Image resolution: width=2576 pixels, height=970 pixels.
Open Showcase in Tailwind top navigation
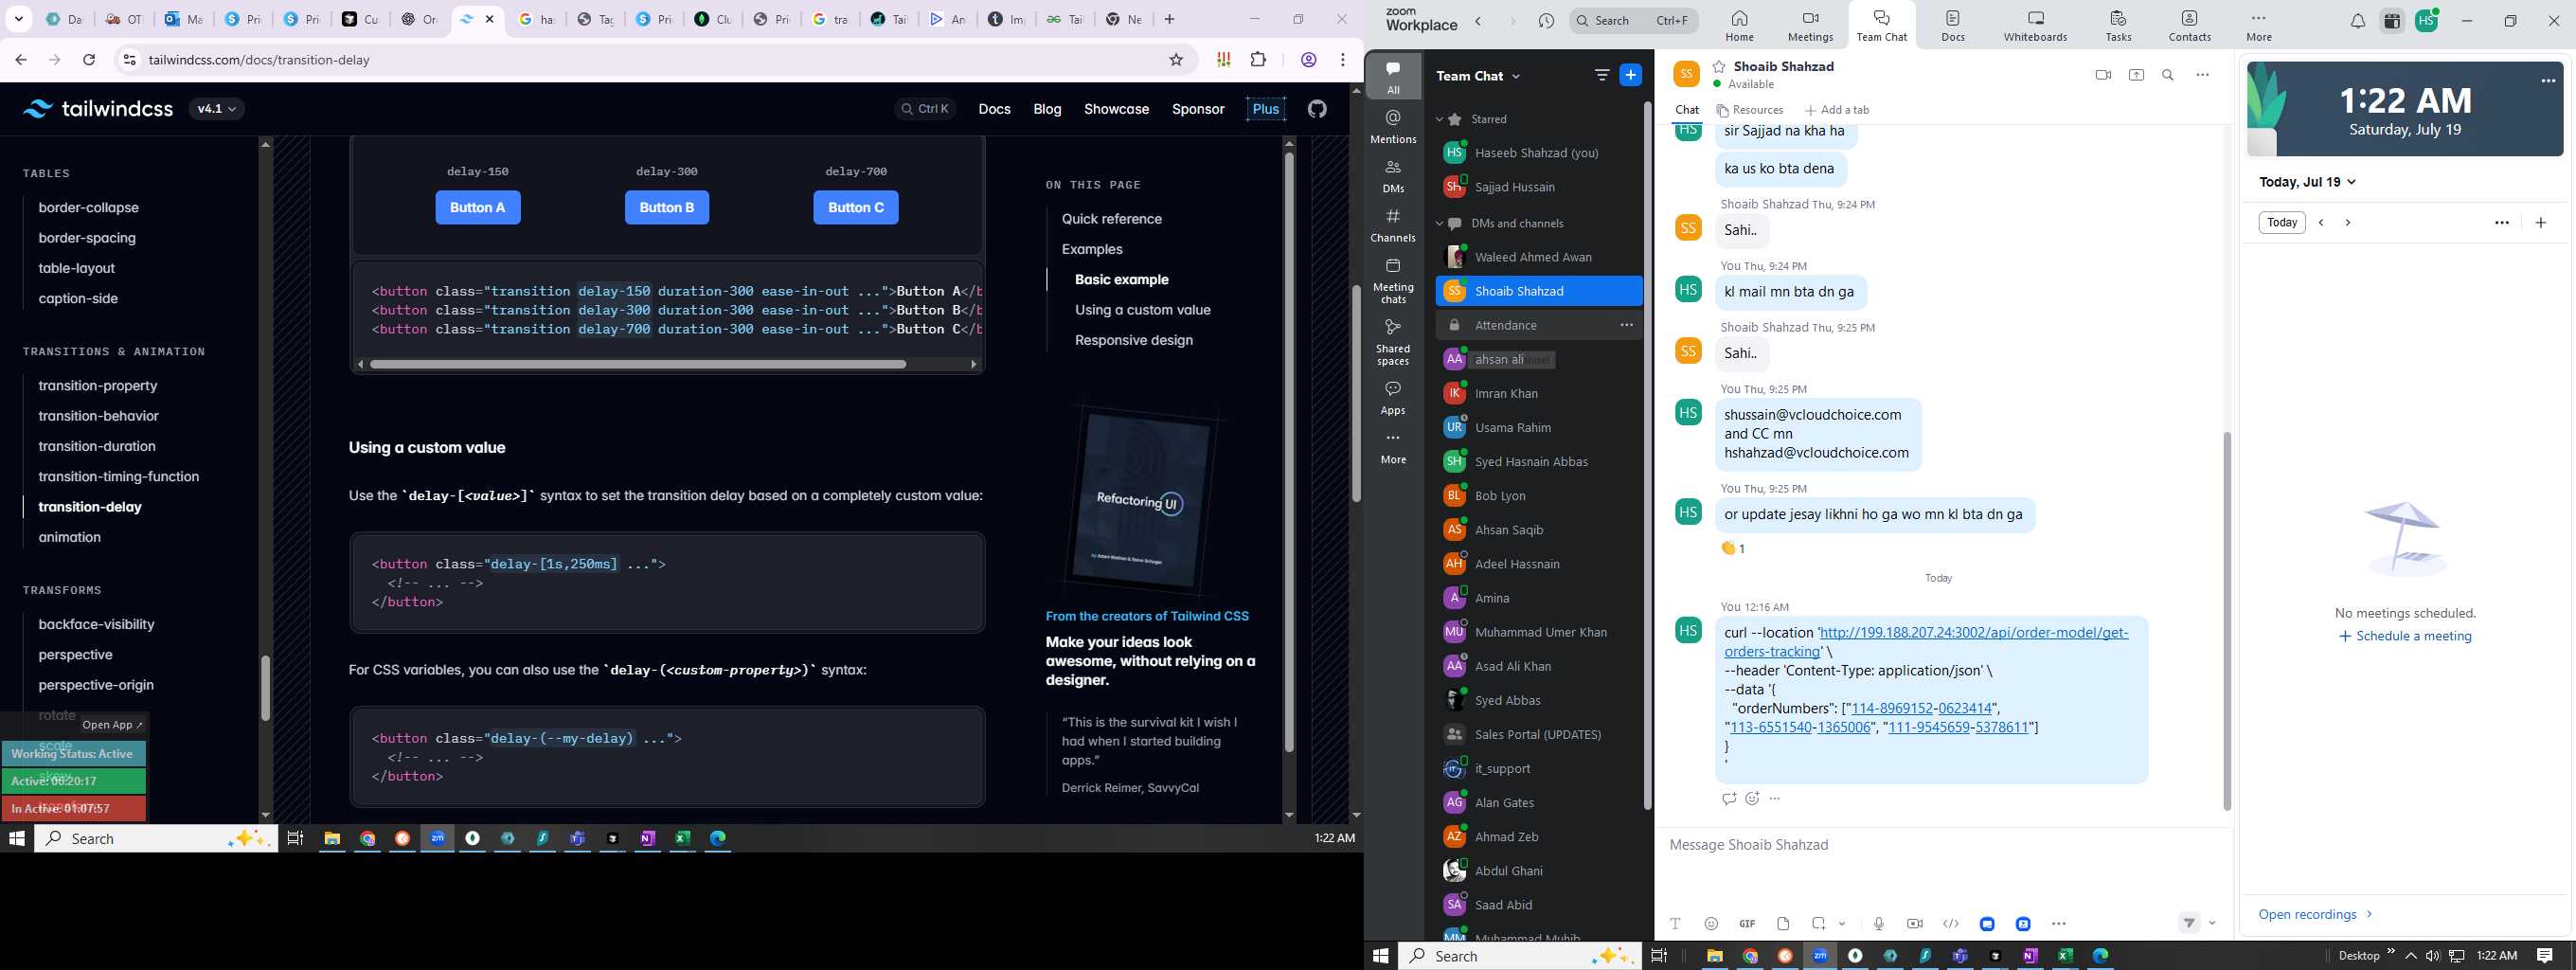click(x=1116, y=109)
